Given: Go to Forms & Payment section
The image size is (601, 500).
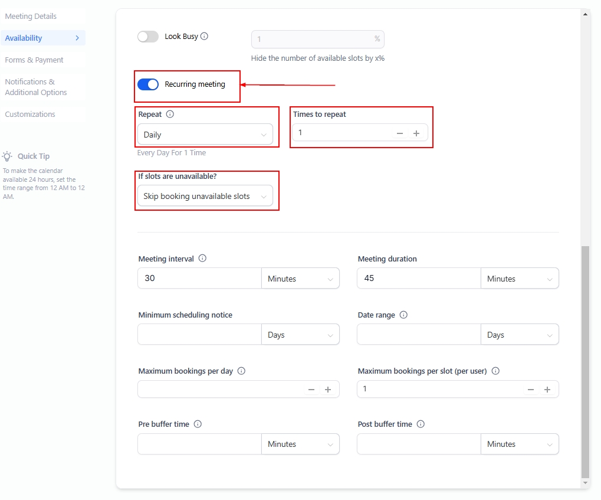Looking at the screenshot, I should 34,60.
